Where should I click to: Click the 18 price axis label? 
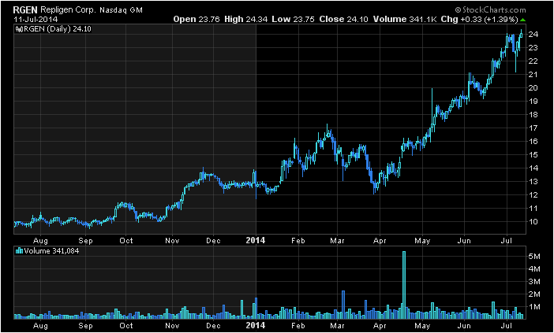[533, 114]
